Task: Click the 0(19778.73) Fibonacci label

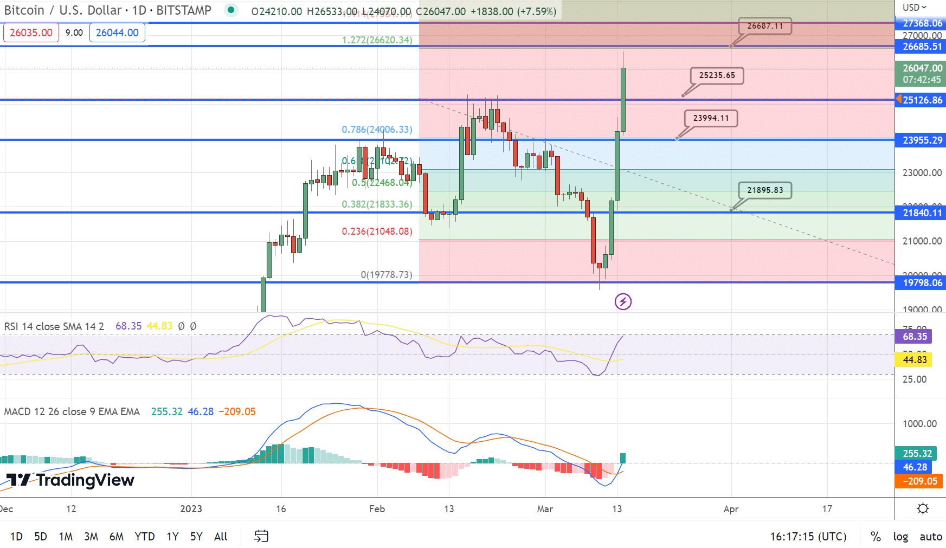Action: coord(387,275)
